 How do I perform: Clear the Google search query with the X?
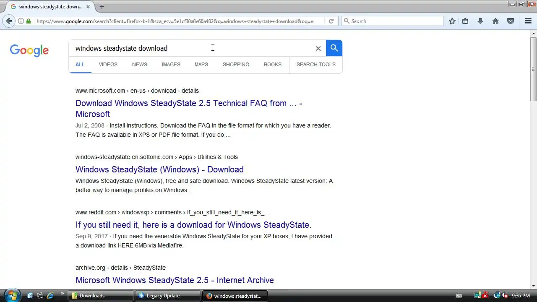(x=318, y=48)
